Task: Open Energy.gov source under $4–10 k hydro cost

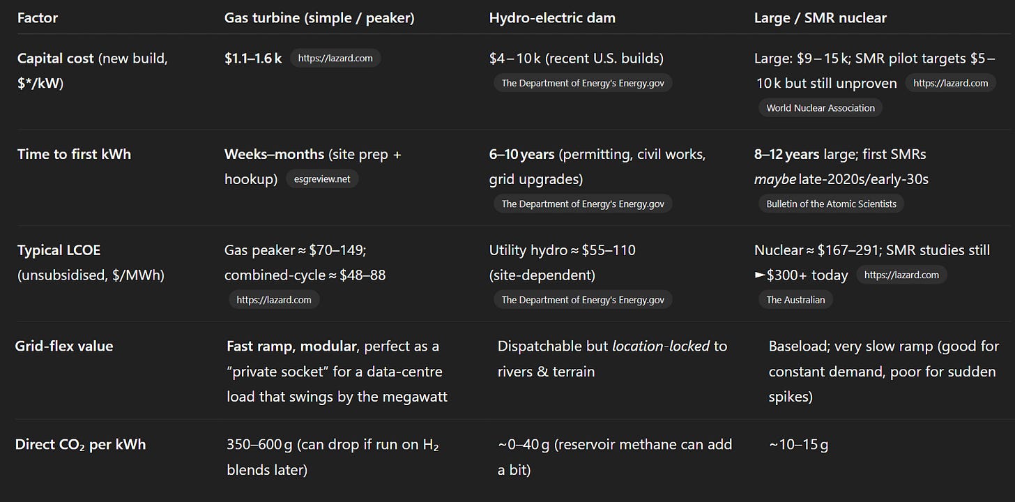Action: pos(583,83)
